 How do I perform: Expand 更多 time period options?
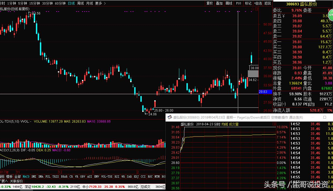(x=100, y=3)
